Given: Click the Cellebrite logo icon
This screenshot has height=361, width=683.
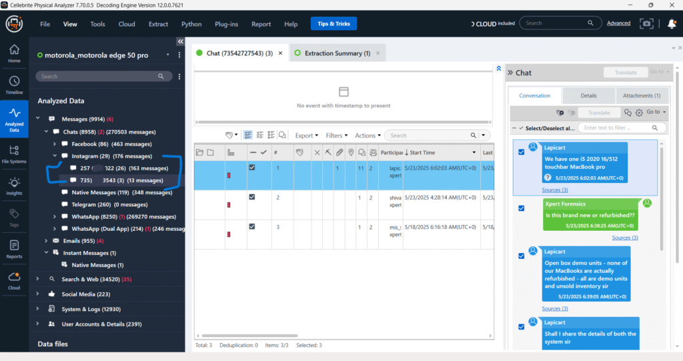Looking at the screenshot, I should [14, 23].
